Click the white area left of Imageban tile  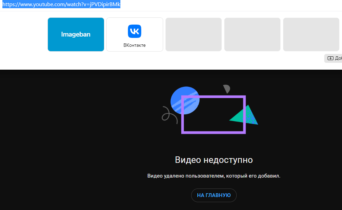click(23, 34)
